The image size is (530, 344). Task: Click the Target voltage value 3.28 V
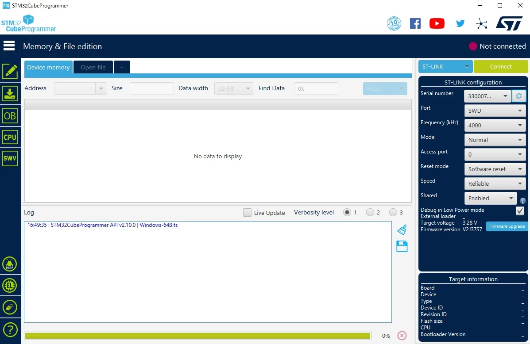coord(470,223)
